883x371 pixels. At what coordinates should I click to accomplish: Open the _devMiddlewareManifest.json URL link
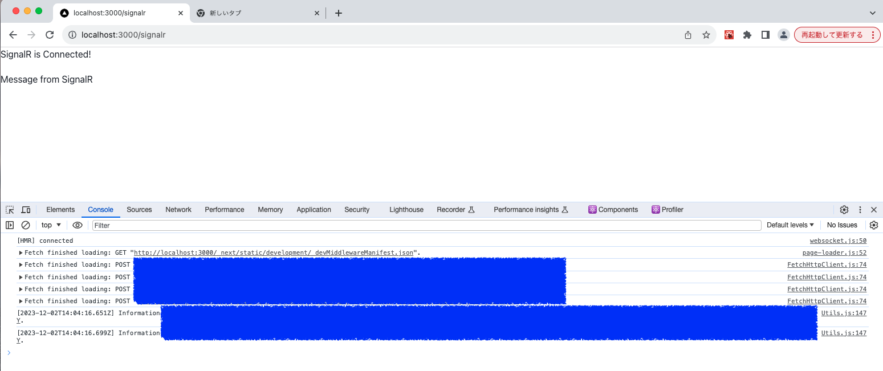[x=275, y=252]
